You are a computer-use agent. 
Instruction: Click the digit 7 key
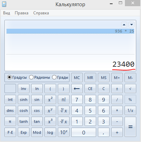point(77,100)
